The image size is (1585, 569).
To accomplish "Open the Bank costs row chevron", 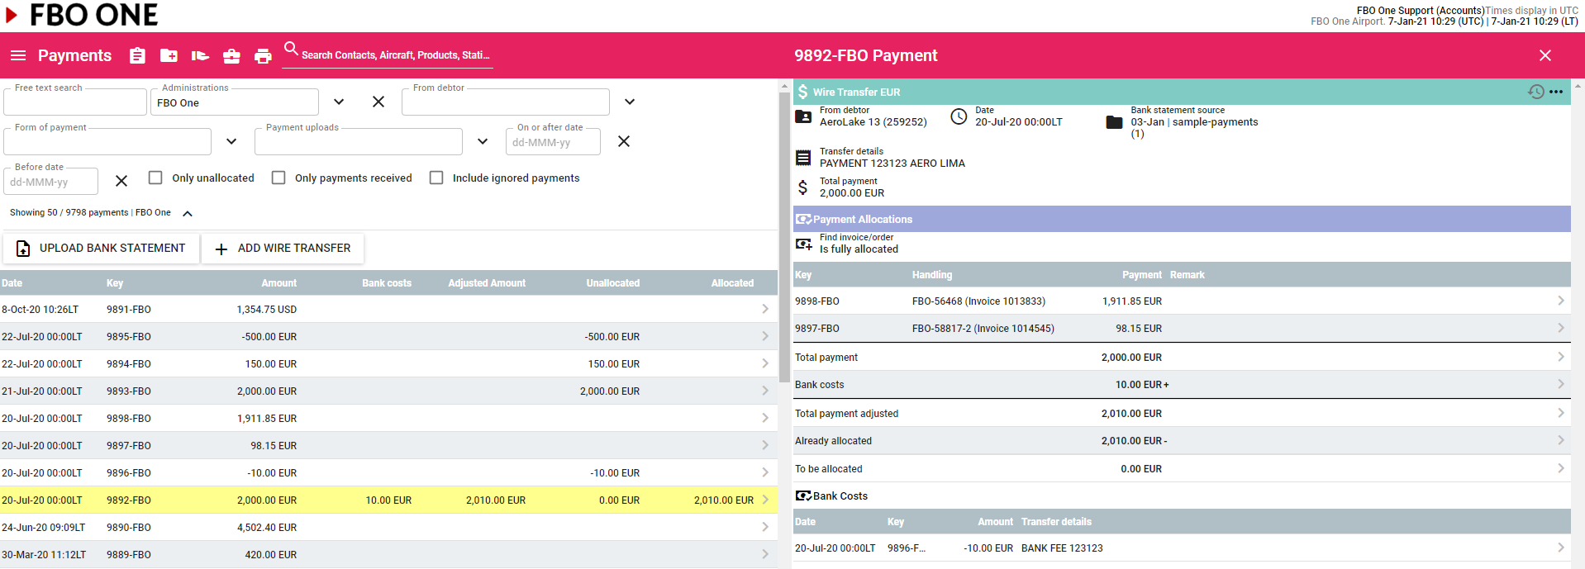I will tap(1561, 384).
